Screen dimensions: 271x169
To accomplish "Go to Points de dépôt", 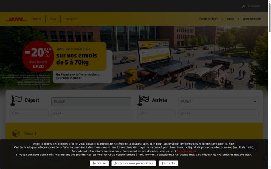I will tap(209, 19).
